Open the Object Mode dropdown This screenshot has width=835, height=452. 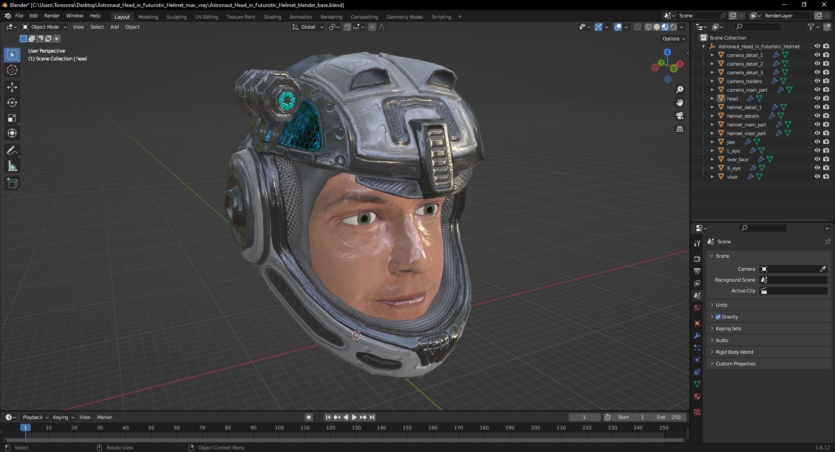click(x=44, y=27)
